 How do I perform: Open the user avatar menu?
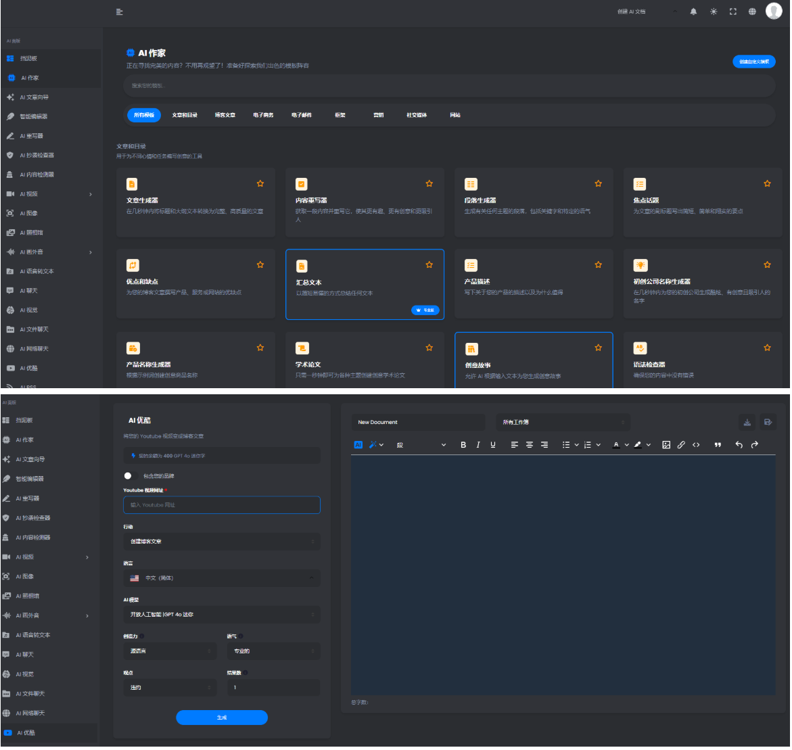[x=773, y=11]
